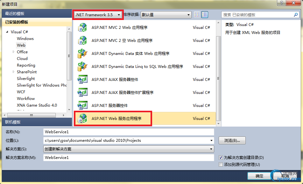
Task: Click the Dynamic Data 实体 Web application icon
Action: (x=82, y=53)
